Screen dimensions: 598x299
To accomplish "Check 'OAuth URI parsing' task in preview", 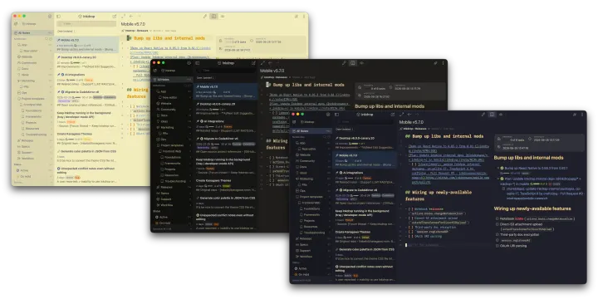I will [x=497, y=246].
